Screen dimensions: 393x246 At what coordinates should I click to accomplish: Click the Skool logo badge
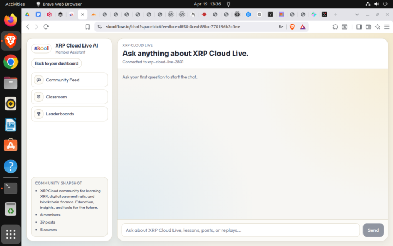(41, 49)
